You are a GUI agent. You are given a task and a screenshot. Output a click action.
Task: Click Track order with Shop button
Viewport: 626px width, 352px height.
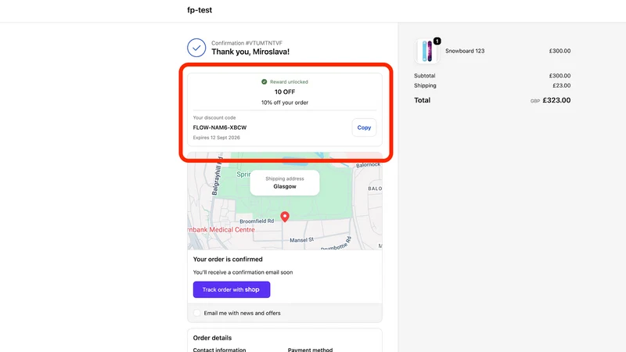point(232,289)
